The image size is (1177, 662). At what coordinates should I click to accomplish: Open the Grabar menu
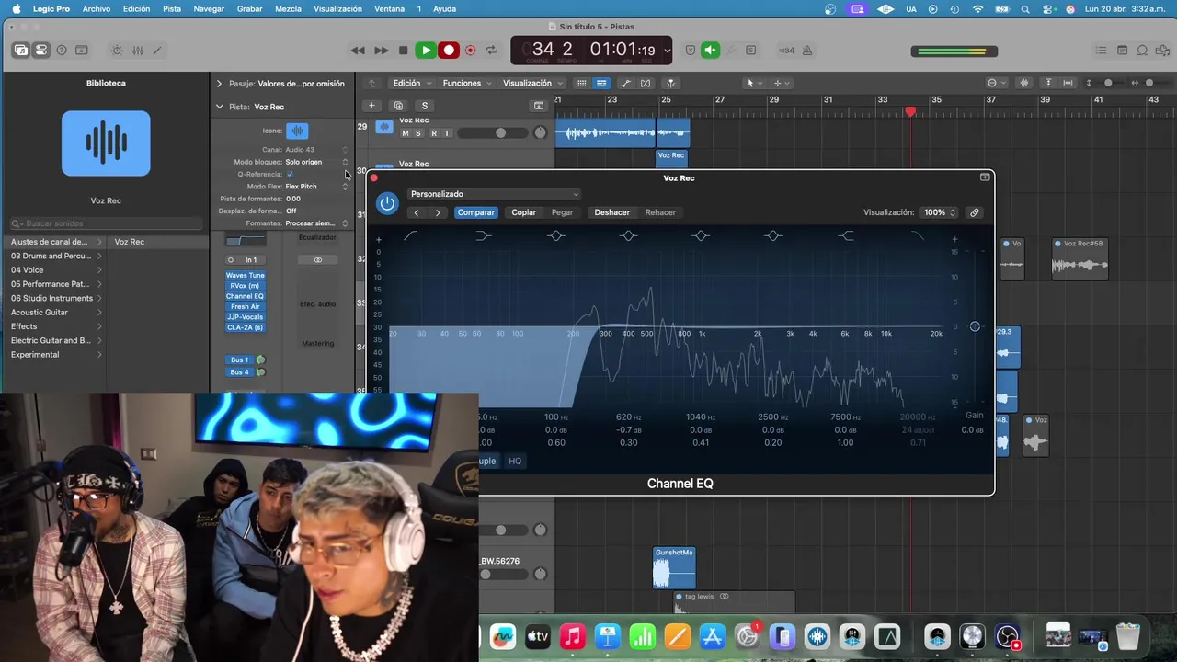[x=249, y=8]
